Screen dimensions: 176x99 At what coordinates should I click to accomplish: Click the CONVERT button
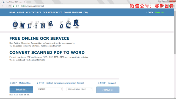point(108,90)
